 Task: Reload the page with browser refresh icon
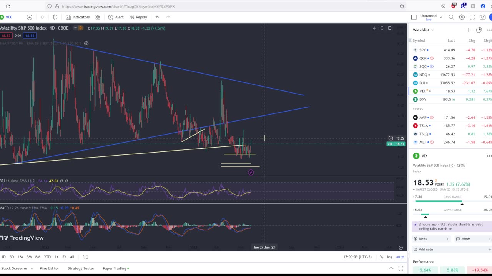[x=8, y=6]
